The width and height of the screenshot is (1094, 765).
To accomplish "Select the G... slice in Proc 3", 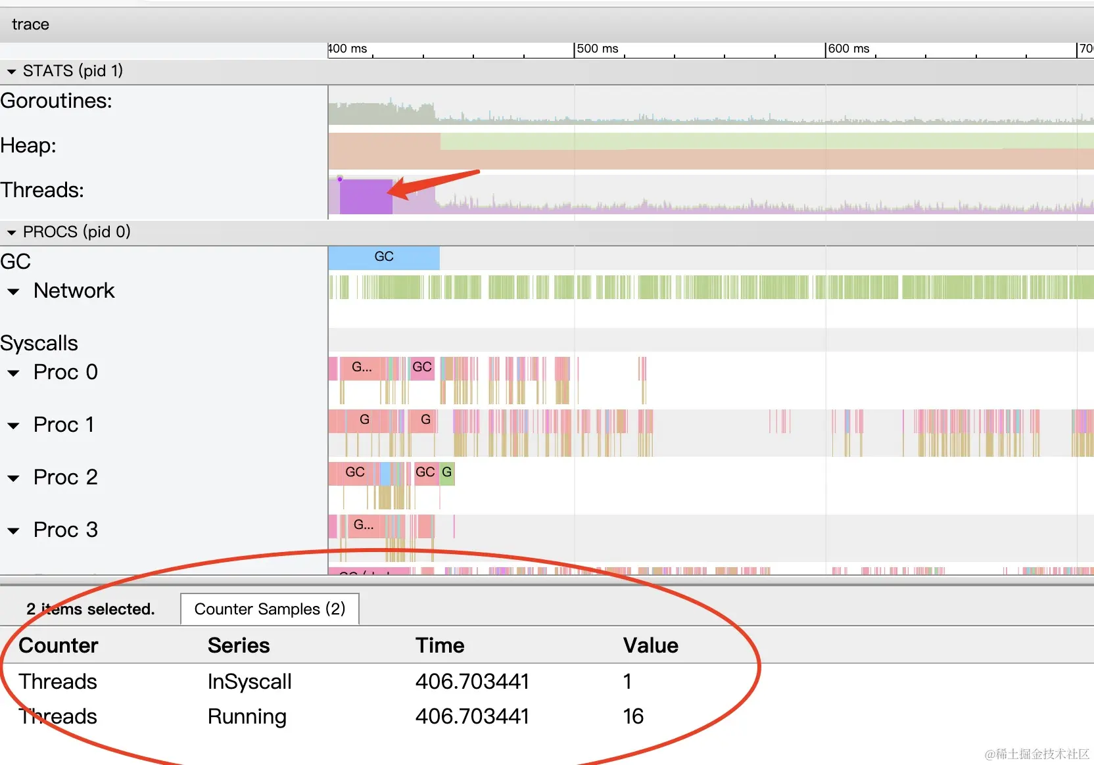I will (364, 525).
